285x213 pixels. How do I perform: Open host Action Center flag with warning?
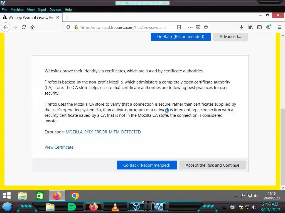point(241,207)
